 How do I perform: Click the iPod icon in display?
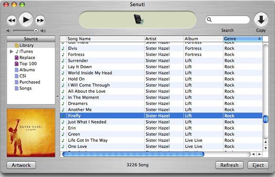click(x=138, y=19)
